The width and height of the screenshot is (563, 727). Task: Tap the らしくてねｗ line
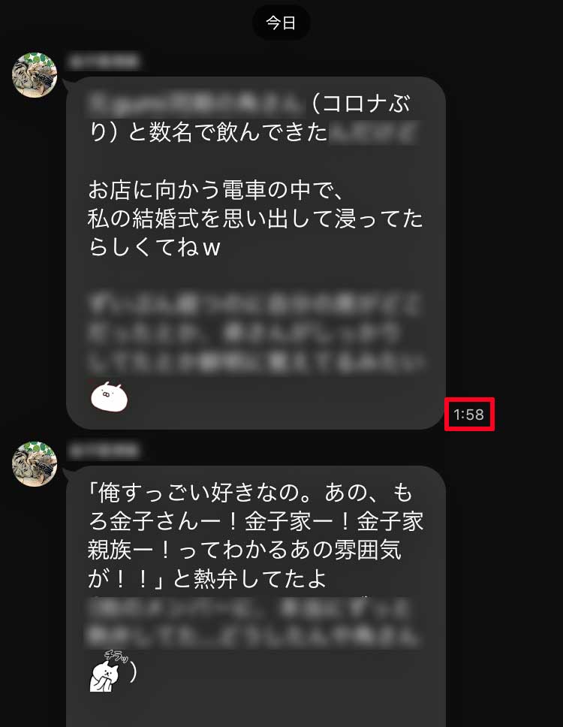[x=155, y=247]
